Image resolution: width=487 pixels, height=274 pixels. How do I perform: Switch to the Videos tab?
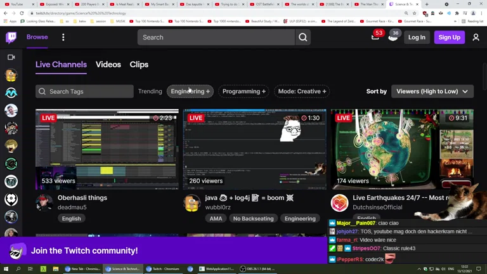tap(108, 65)
